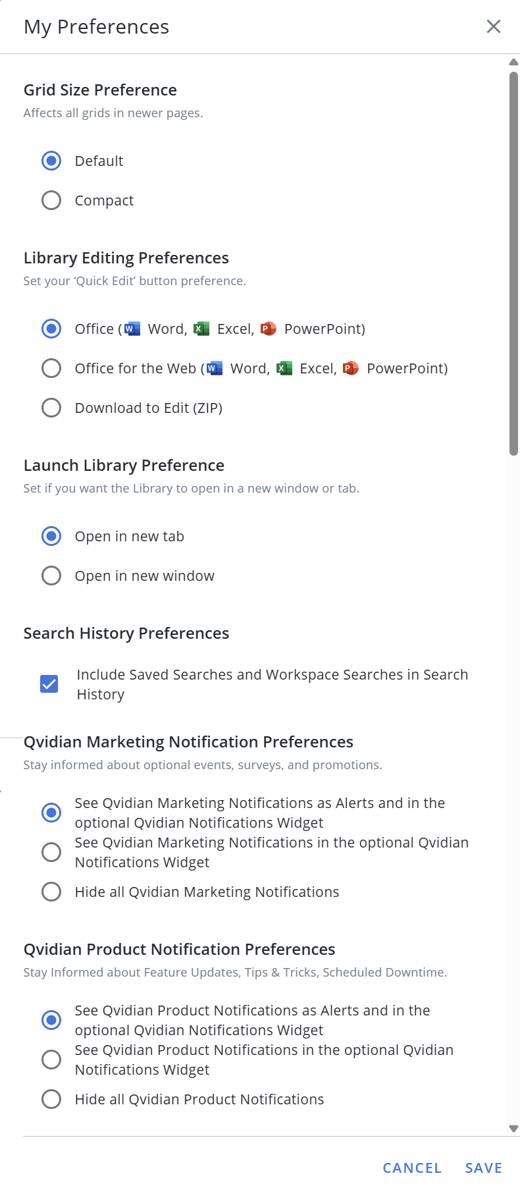Screen dimensions: 520x1186
Task: Select Compact grid size
Action: 51,200
